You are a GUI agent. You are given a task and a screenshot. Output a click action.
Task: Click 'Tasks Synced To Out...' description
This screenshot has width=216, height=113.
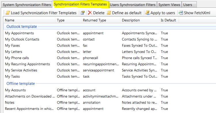pyautogui.click(x=140, y=76)
